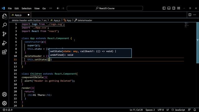Open Customize Layout icon

(179, 8)
